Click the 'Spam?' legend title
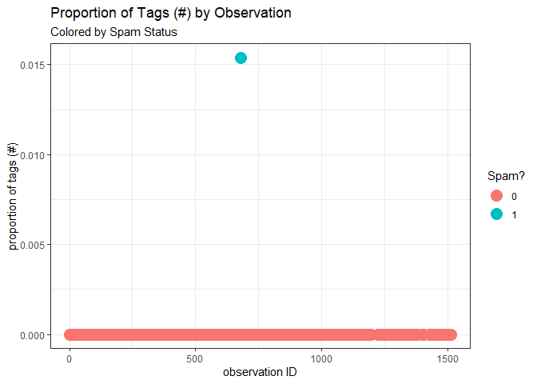 click(506, 176)
